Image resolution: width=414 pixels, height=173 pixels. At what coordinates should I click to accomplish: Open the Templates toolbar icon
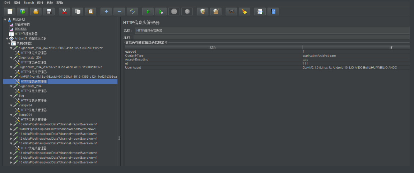click(23, 11)
